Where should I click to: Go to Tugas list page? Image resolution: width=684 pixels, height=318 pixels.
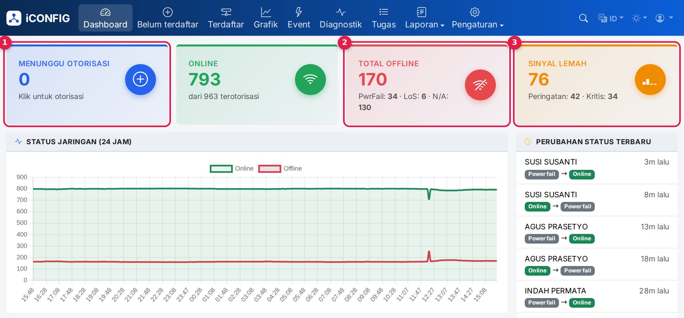coord(384,18)
